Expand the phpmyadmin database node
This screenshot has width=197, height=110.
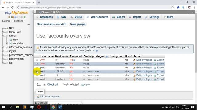click(3, 59)
